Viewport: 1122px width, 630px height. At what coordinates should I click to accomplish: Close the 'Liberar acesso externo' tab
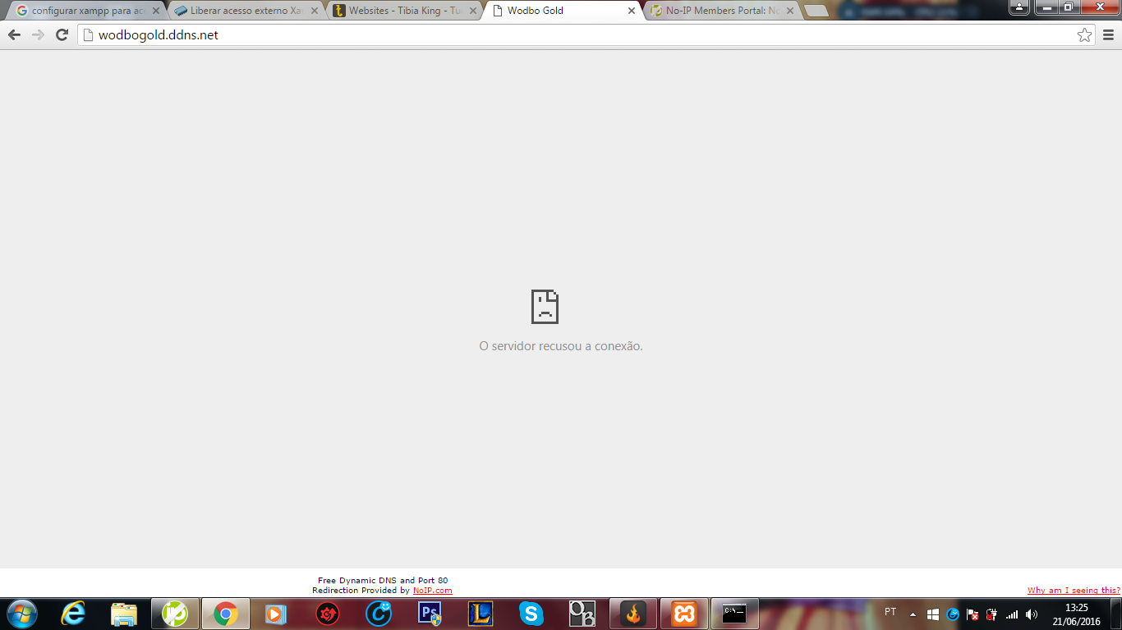(x=314, y=11)
